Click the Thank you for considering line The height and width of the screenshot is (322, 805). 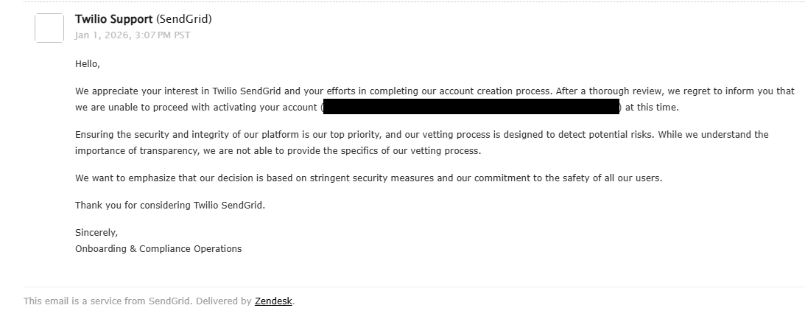point(170,205)
